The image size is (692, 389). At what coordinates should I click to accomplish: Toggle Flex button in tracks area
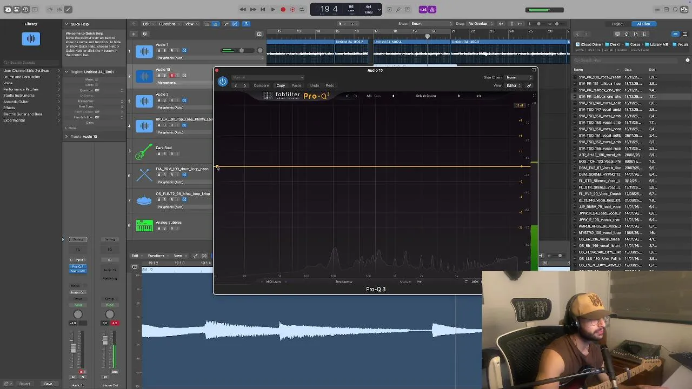coord(235,24)
